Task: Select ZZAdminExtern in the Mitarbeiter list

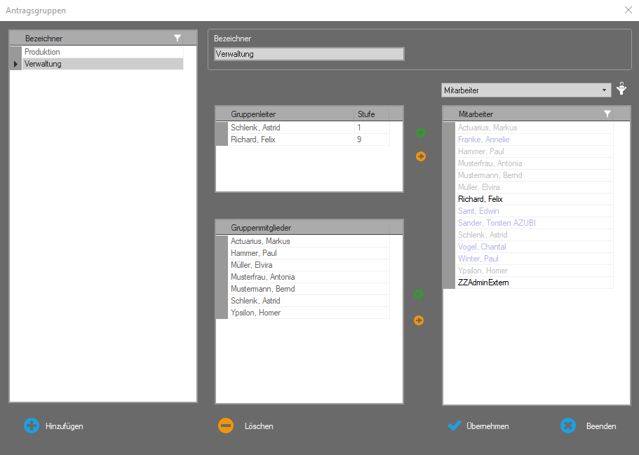Action: tap(483, 283)
